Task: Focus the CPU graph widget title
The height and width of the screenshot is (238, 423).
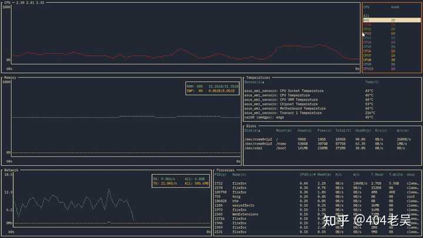Action: pyautogui.click(x=23, y=2)
